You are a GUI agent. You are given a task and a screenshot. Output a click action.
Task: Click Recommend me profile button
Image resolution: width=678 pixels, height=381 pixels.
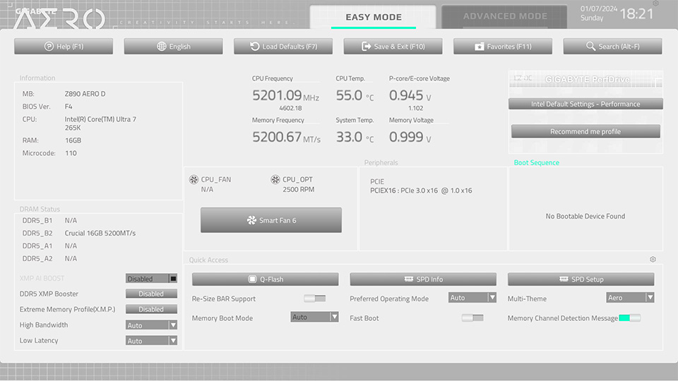coord(585,131)
